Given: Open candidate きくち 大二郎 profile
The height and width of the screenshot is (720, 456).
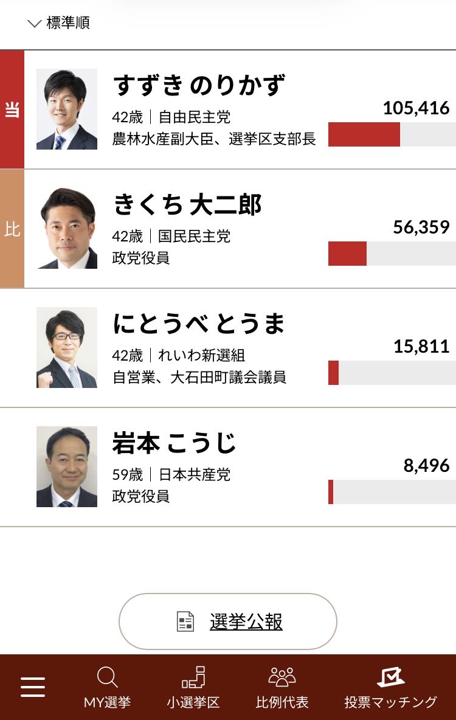Looking at the screenshot, I should click(x=187, y=205).
